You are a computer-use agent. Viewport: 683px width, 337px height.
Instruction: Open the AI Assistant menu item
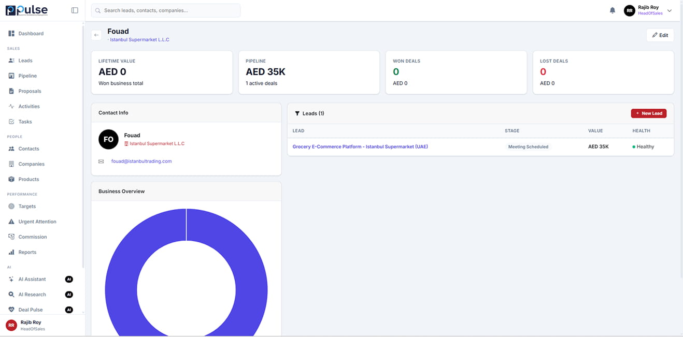[32, 280]
